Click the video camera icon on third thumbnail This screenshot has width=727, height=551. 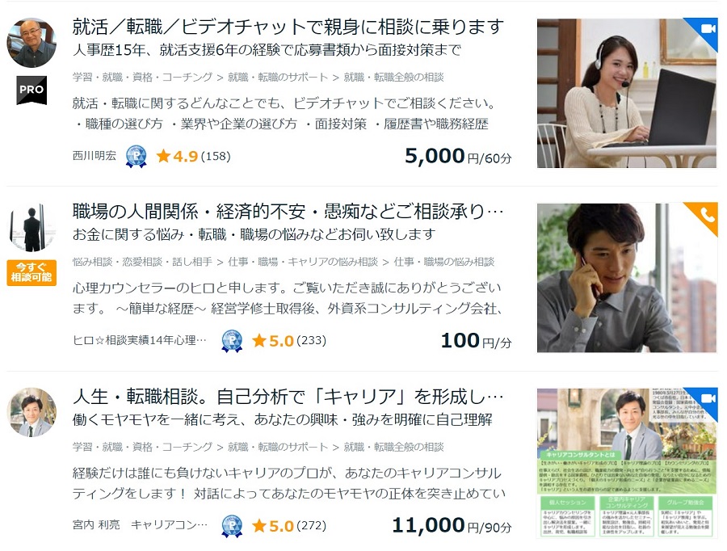(708, 398)
